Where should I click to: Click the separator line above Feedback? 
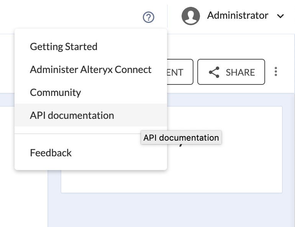click(90, 134)
